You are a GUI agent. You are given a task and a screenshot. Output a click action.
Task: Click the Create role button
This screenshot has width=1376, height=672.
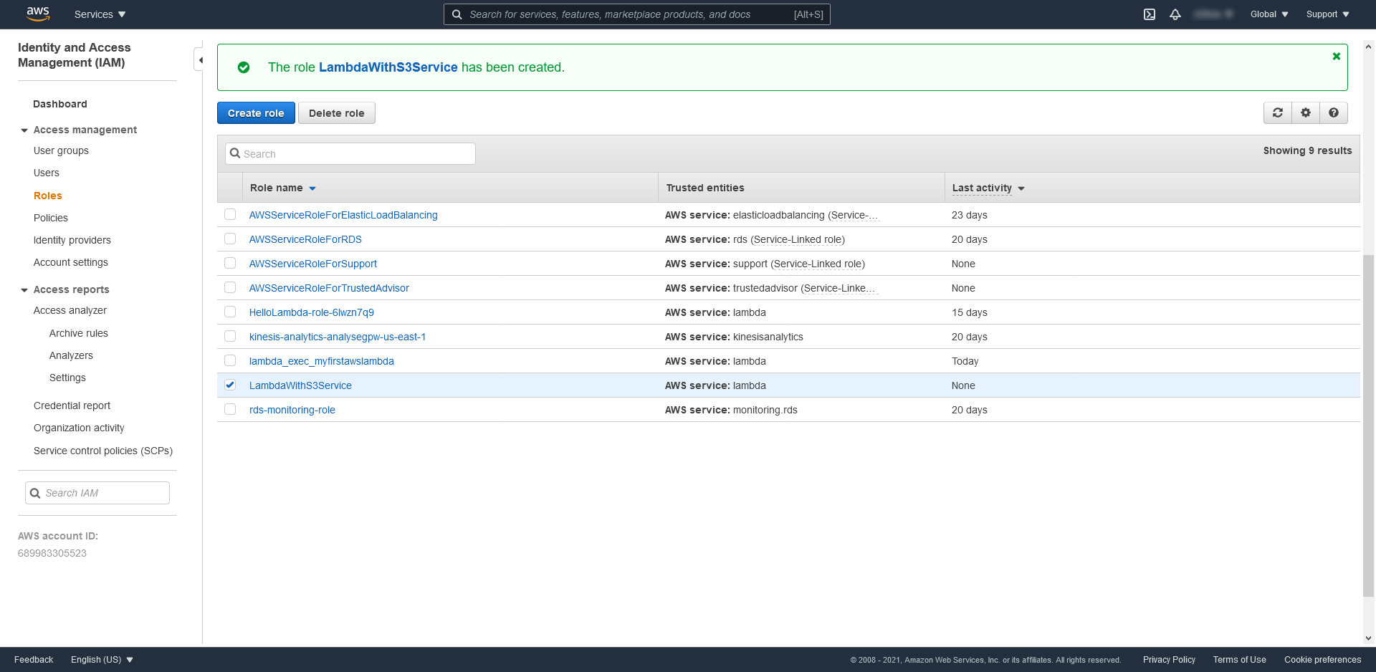coord(256,113)
